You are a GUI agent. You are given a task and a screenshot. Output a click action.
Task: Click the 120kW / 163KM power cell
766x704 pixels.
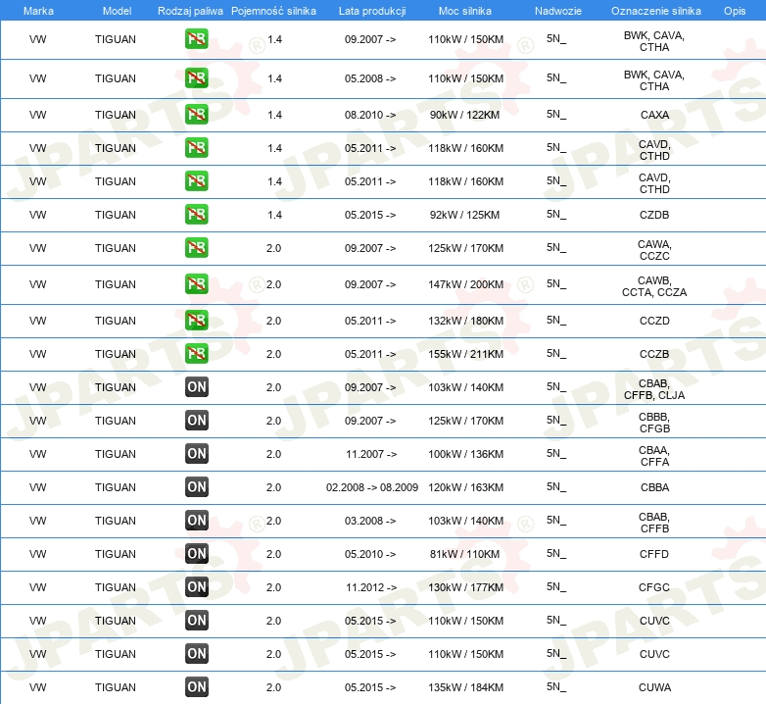tap(465, 487)
